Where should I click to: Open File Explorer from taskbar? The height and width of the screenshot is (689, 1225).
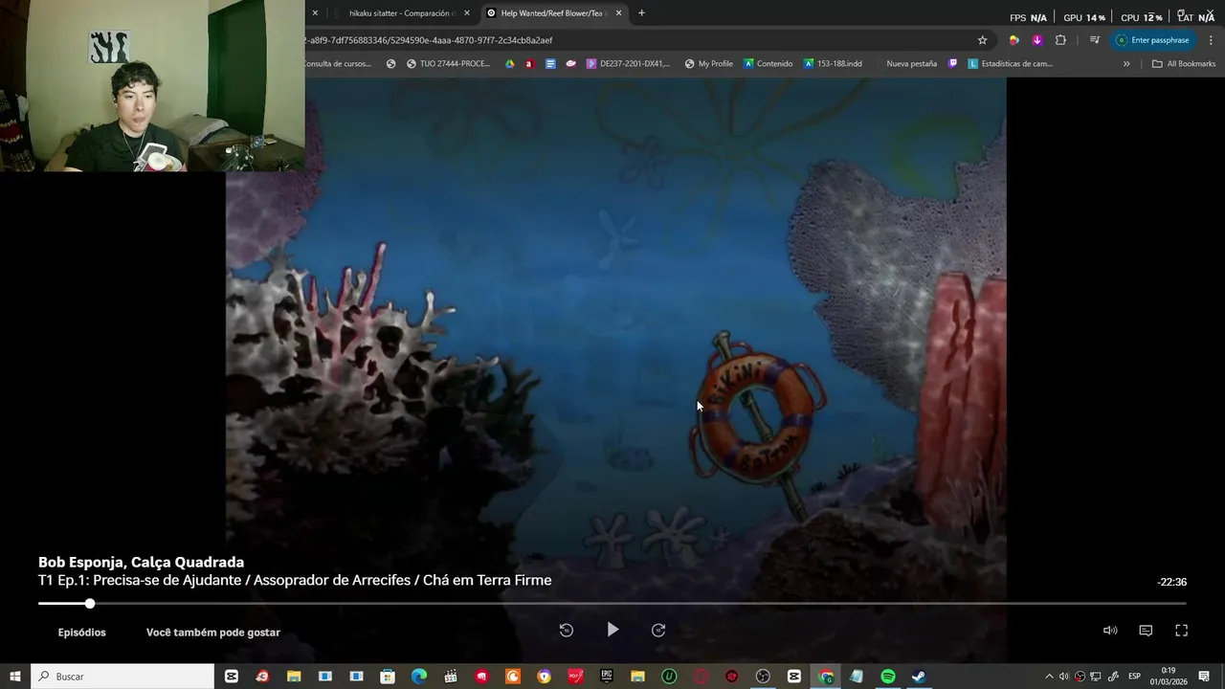pyautogui.click(x=294, y=677)
